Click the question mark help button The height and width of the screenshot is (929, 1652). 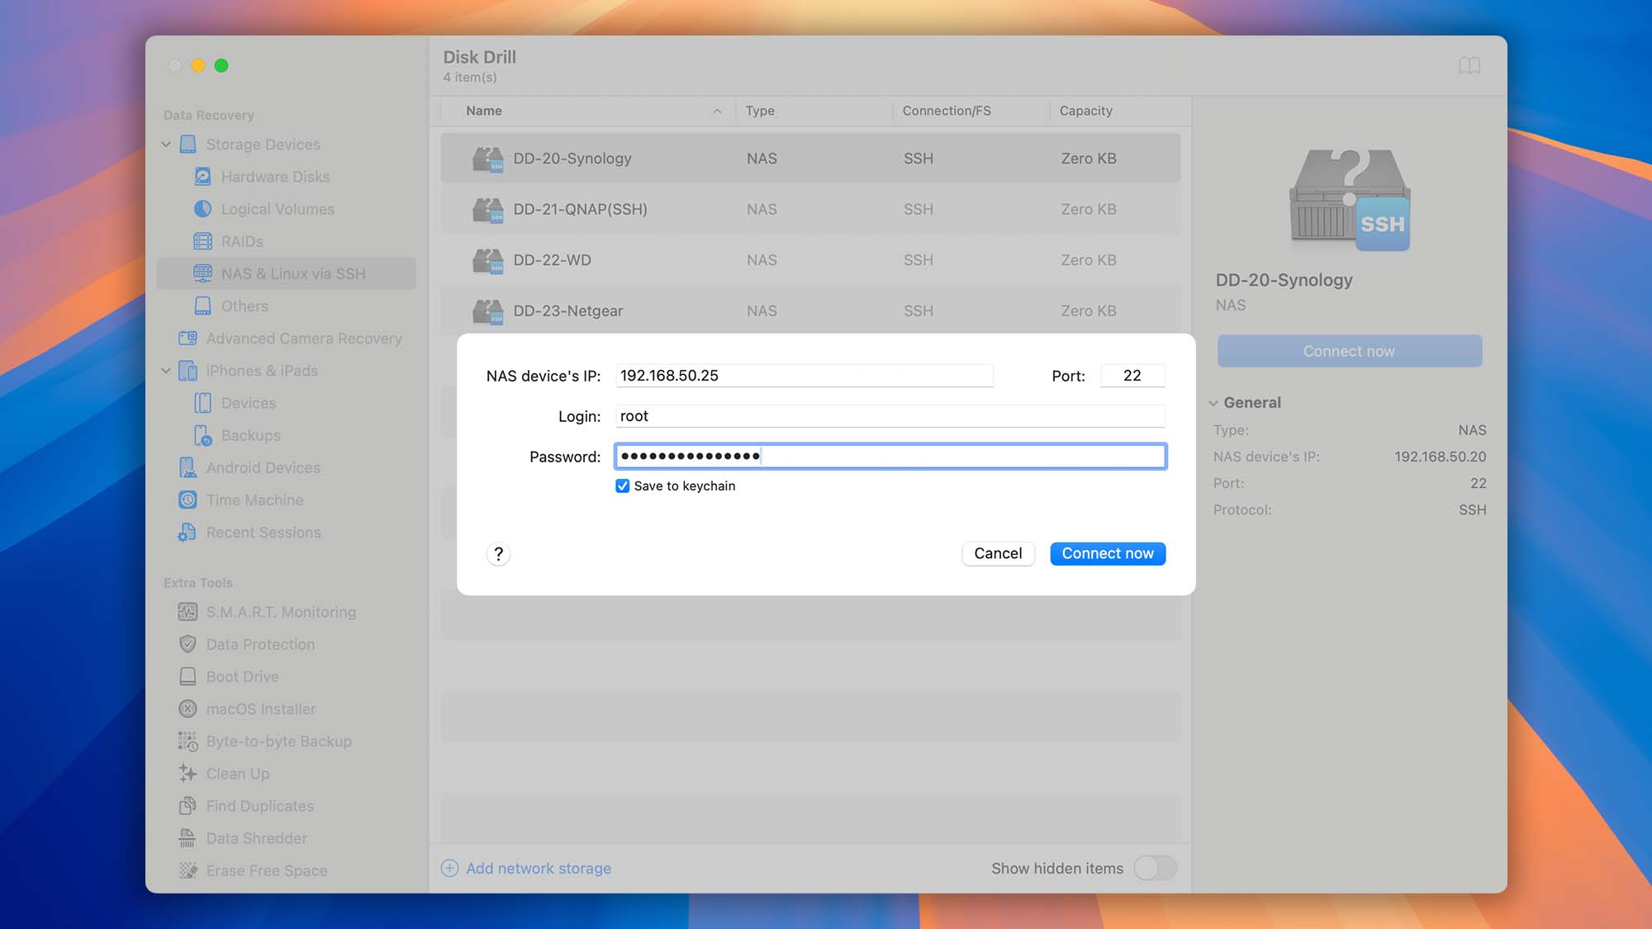[x=498, y=554]
